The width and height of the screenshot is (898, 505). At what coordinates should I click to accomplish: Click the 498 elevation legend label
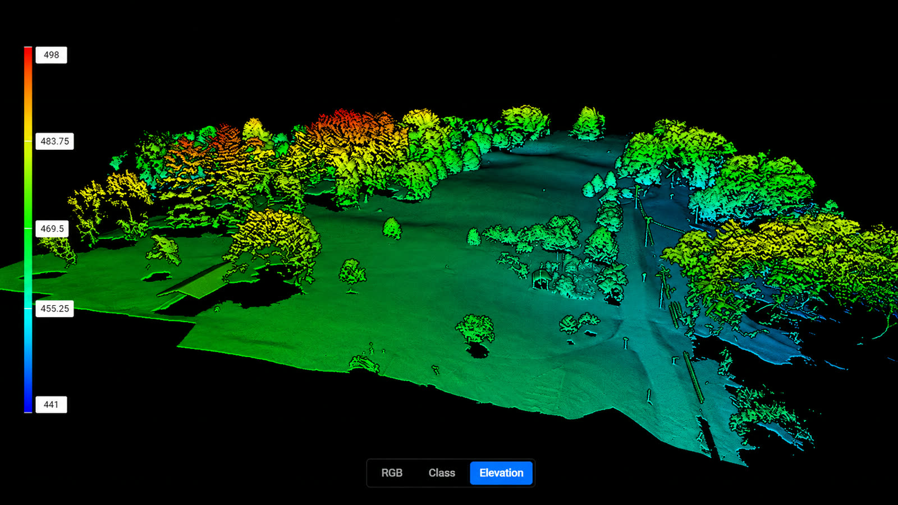click(x=51, y=55)
